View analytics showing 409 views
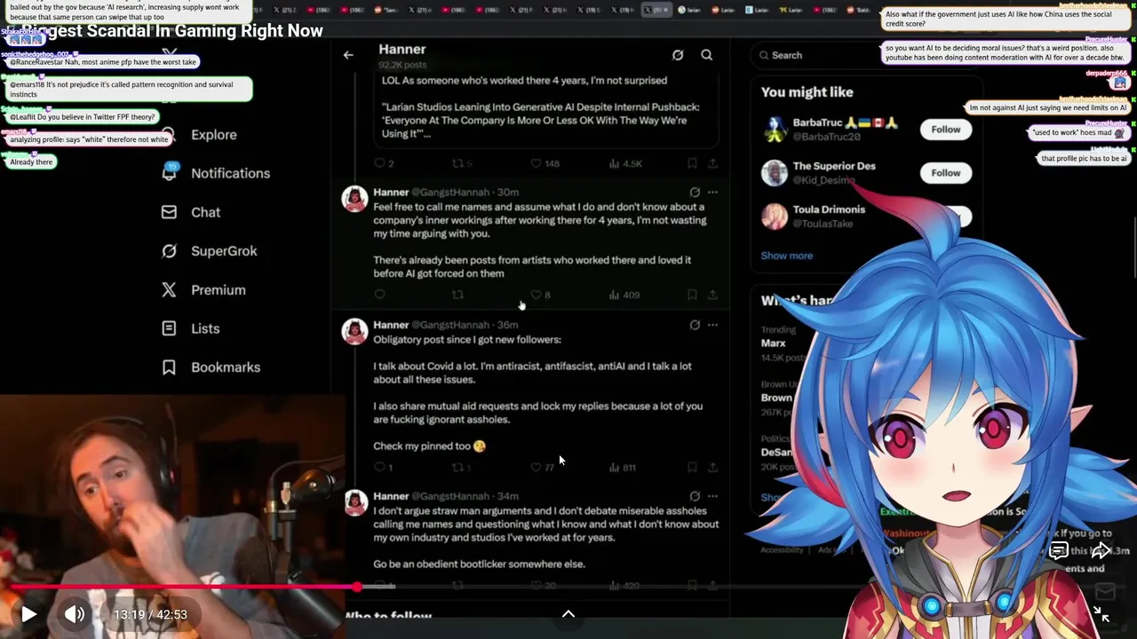 click(624, 295)
